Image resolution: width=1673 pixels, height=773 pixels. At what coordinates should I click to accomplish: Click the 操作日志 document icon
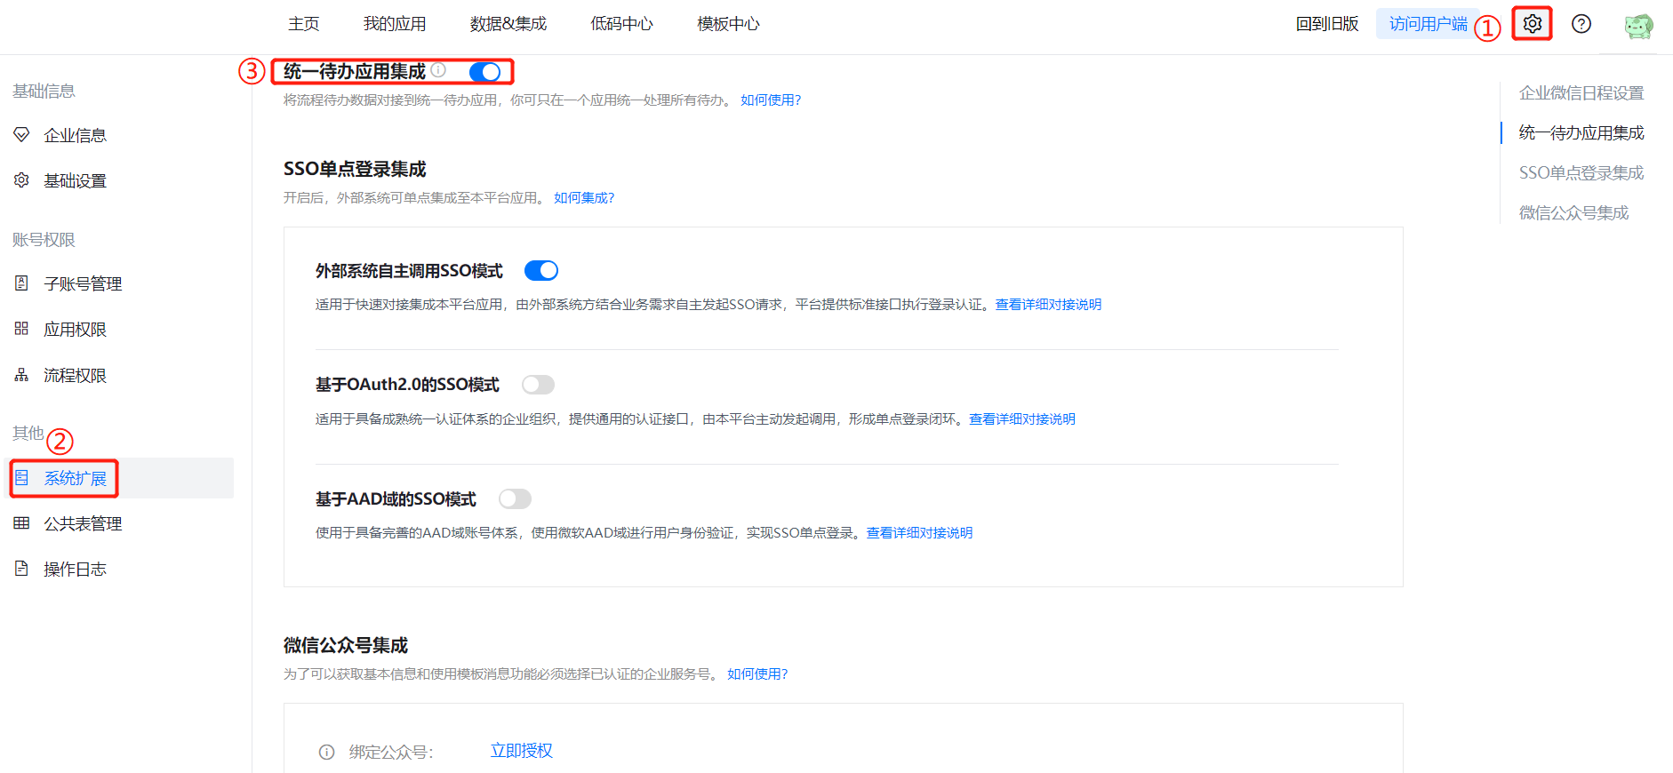click(22, 569)
